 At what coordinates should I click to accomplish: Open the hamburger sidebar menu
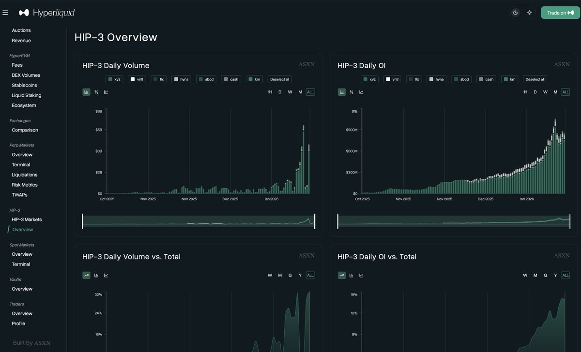pyautogui.click(x=5, y=13)
